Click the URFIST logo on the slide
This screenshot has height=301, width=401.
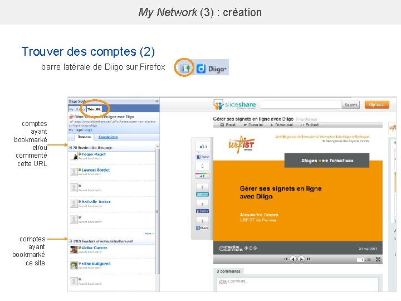coord(241,145)
